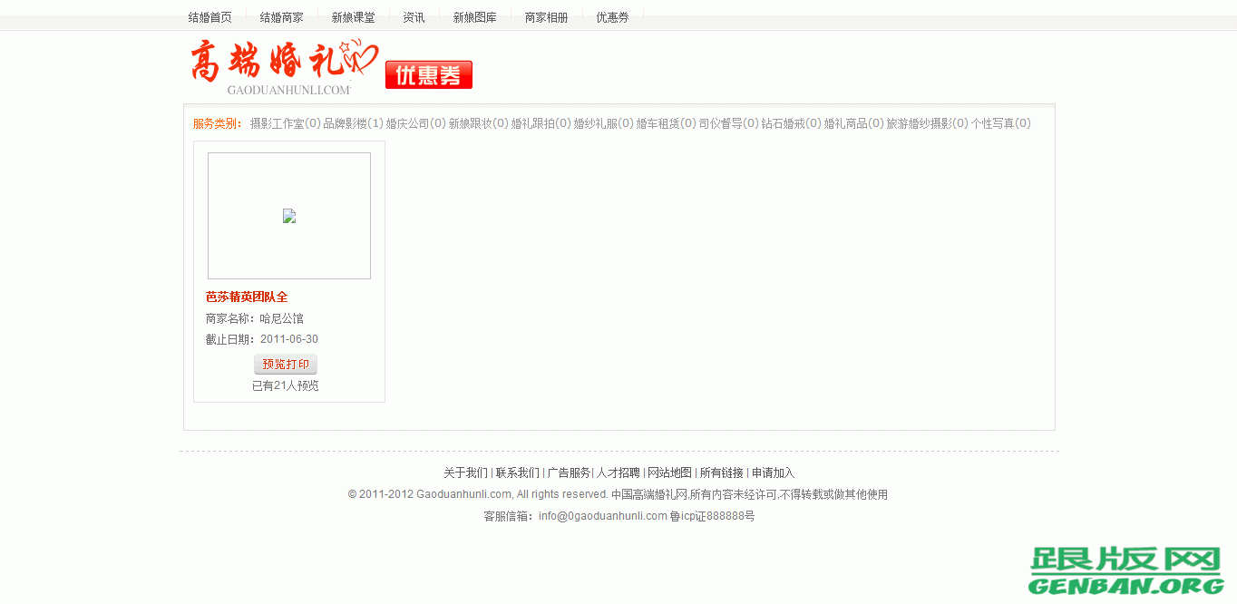
Task: Select 新娘课堂 in the navigation
Action: coord(352,16)
